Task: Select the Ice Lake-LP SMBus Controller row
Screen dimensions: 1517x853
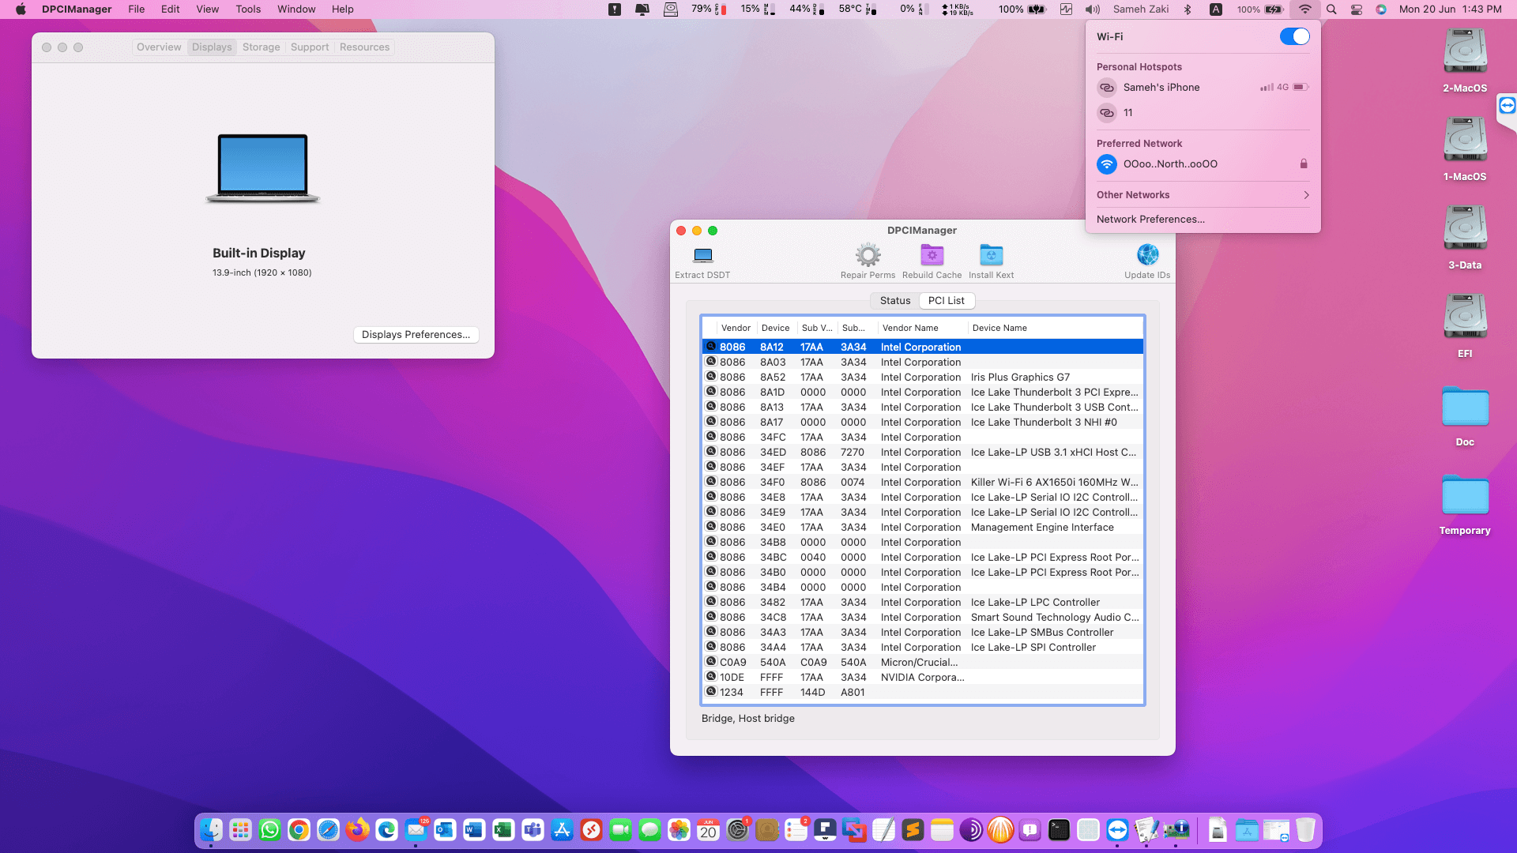Action: [923, 632]
